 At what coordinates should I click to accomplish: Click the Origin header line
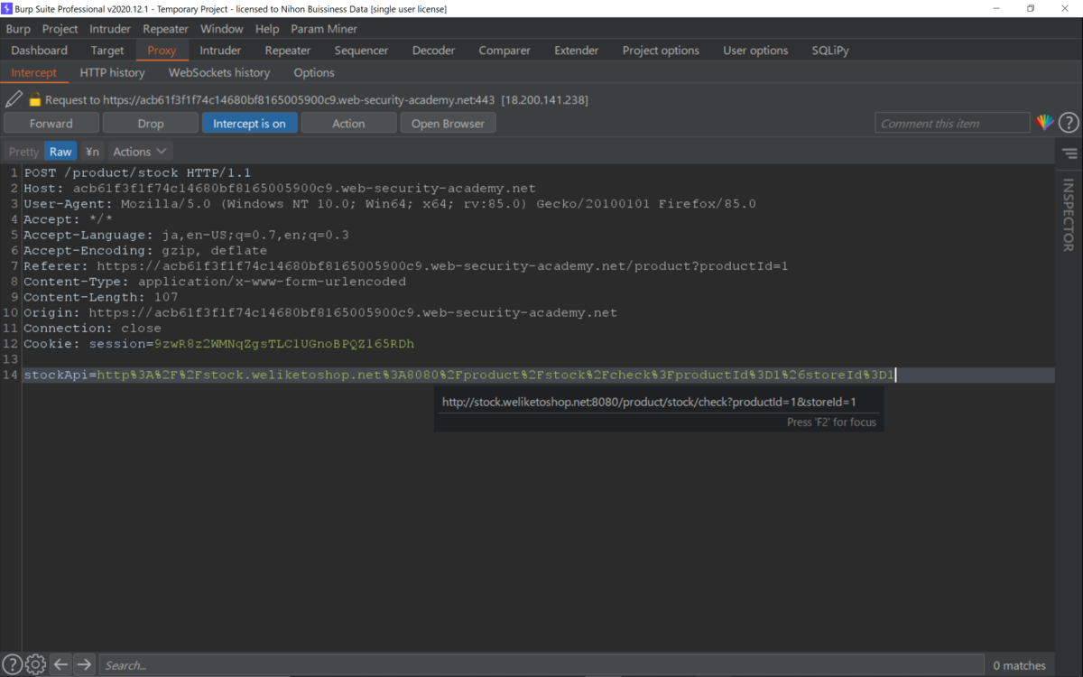(x=320, y=312)
